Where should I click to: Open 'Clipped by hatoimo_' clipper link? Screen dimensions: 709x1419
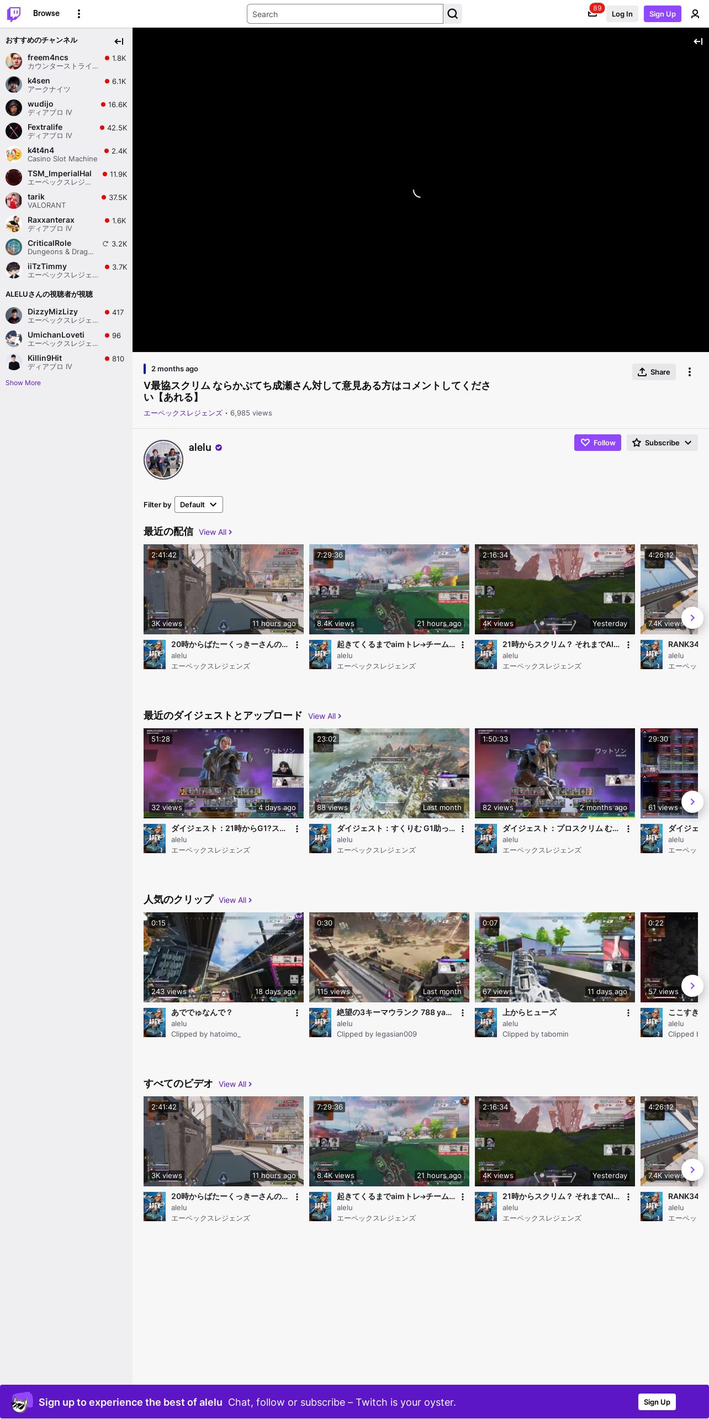click(206, 1034)
